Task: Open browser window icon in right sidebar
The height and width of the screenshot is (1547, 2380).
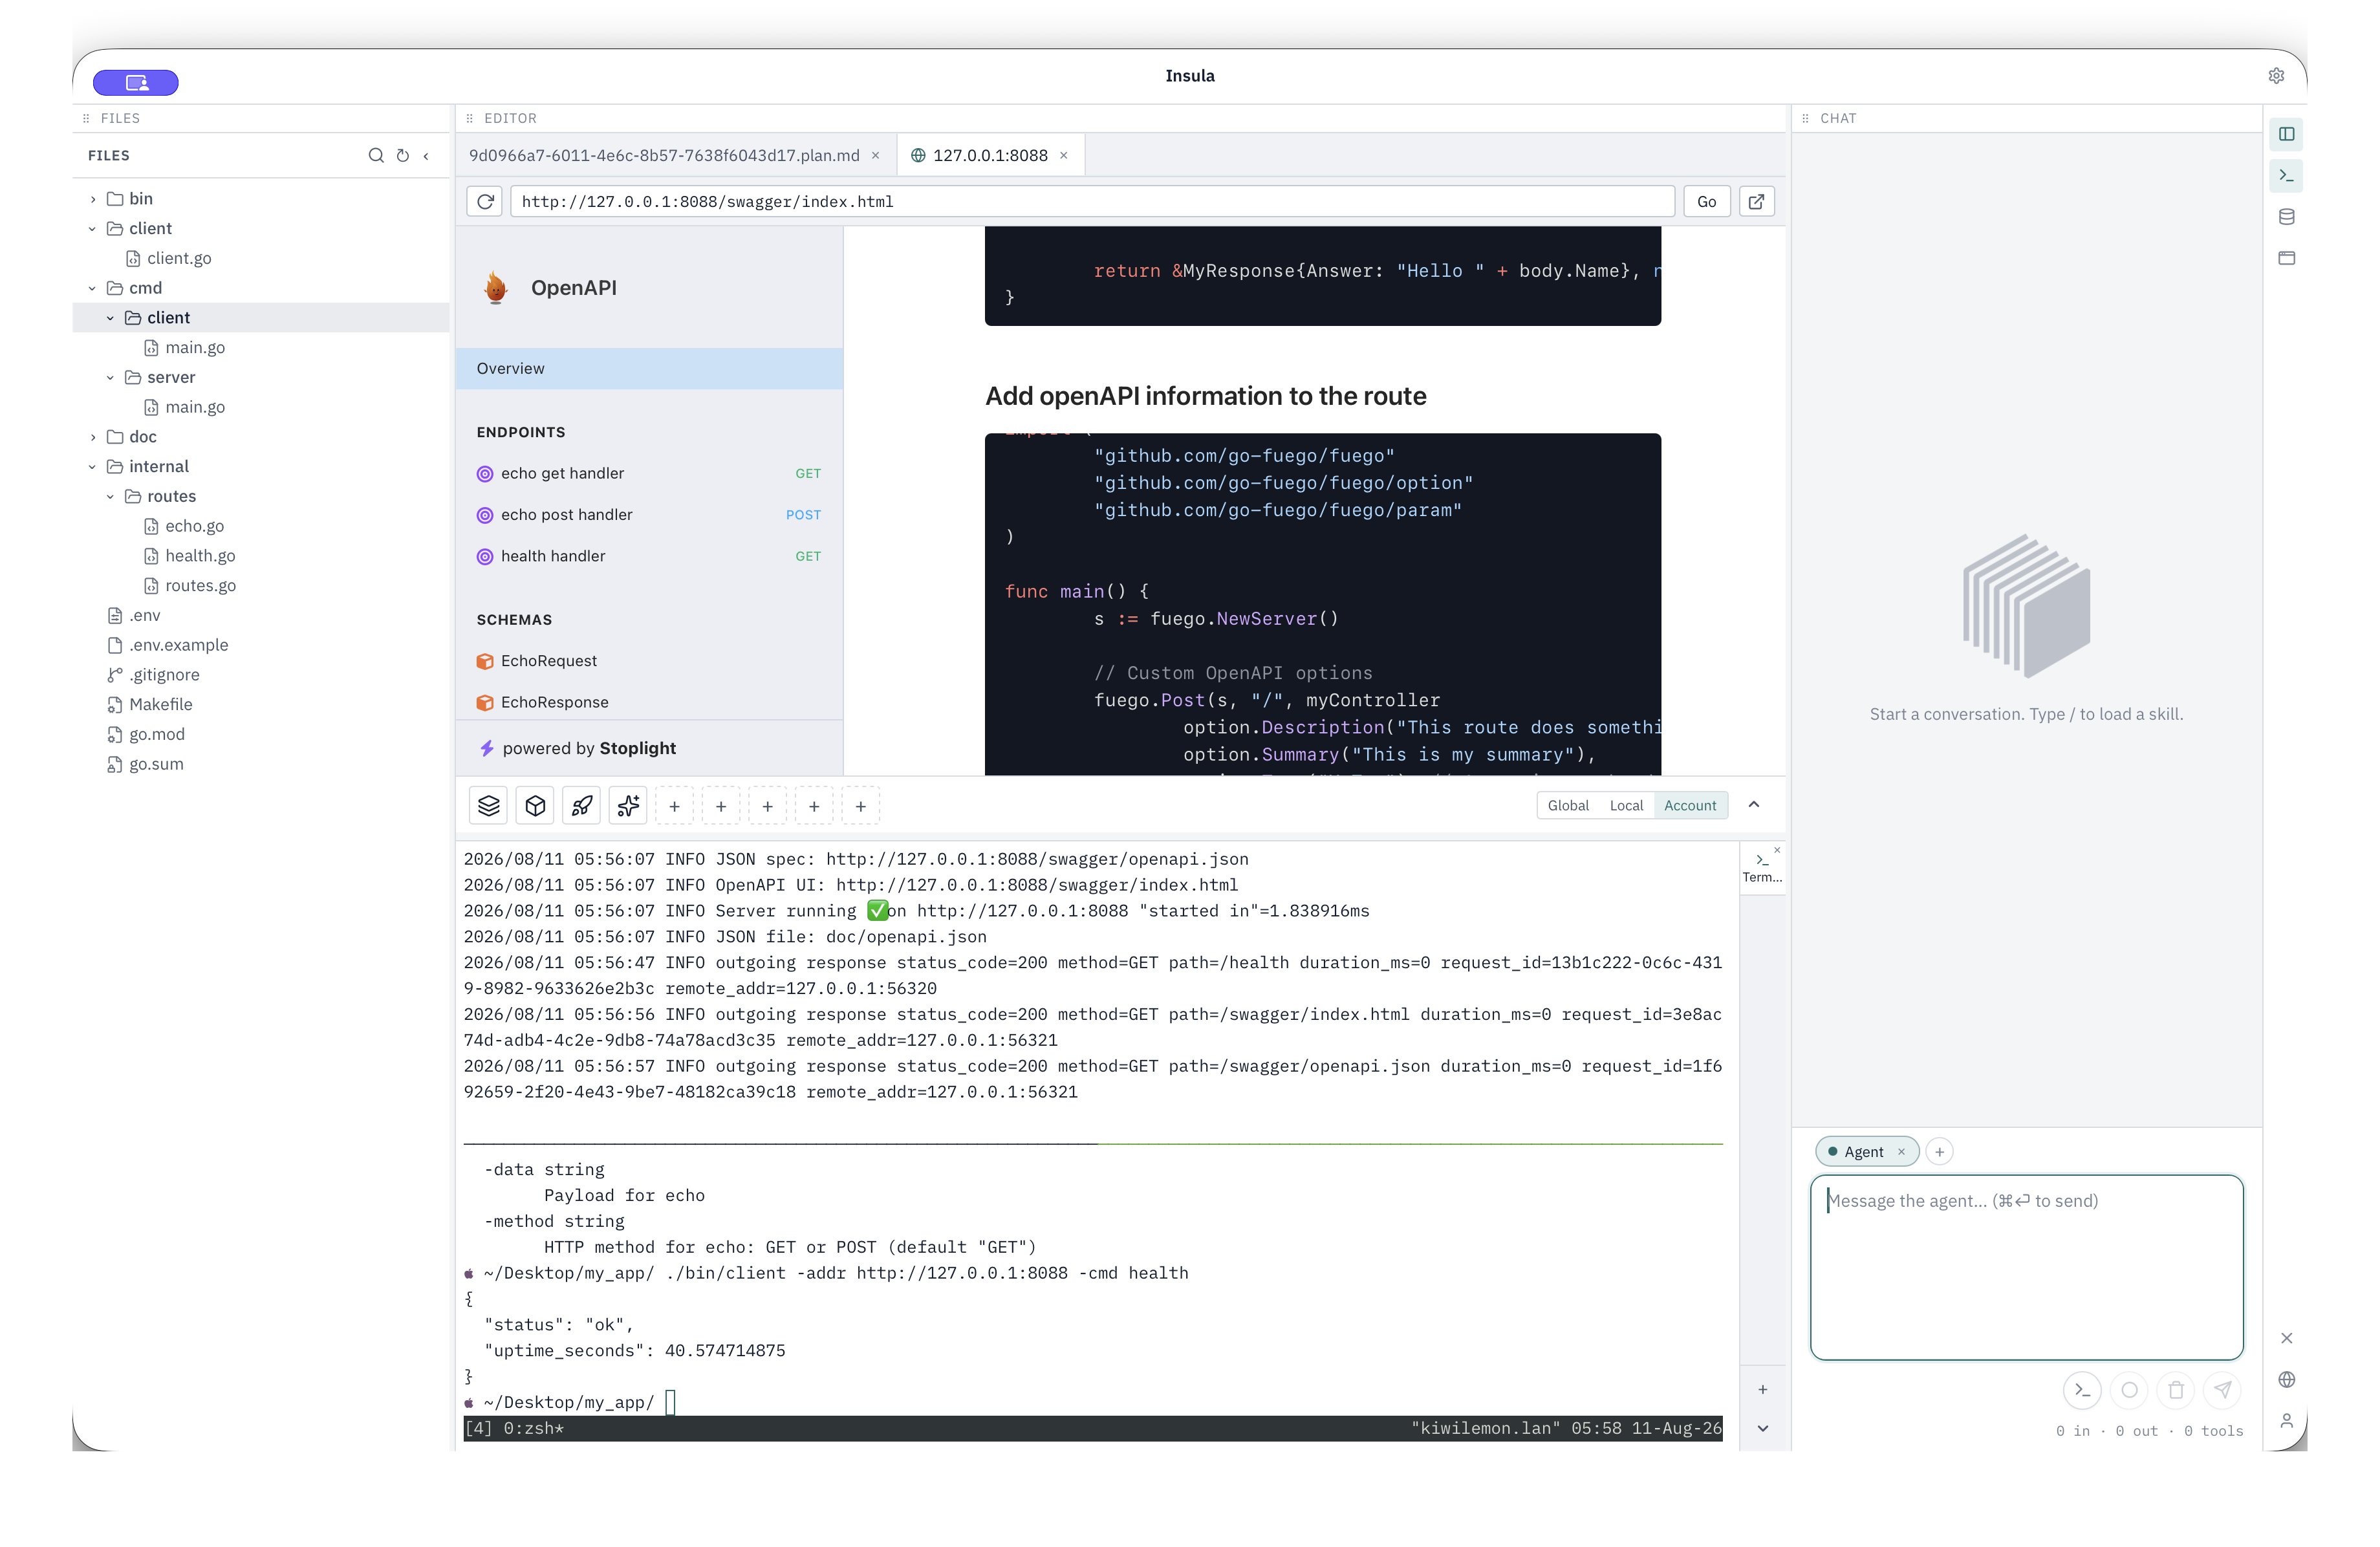Action: (x=2286, y=258)
